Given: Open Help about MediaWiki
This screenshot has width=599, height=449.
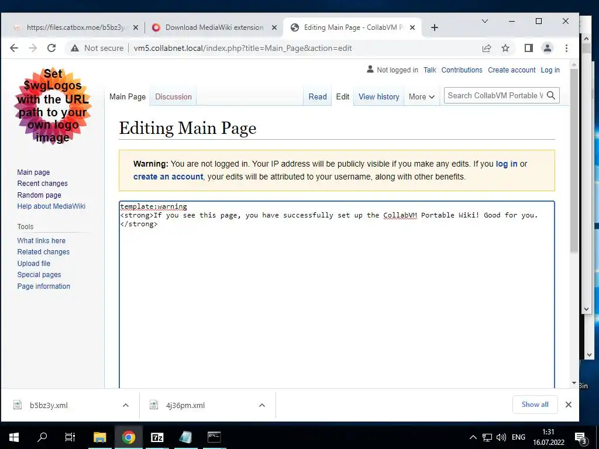Looking at the screenshot, I should tap(51, 206).
